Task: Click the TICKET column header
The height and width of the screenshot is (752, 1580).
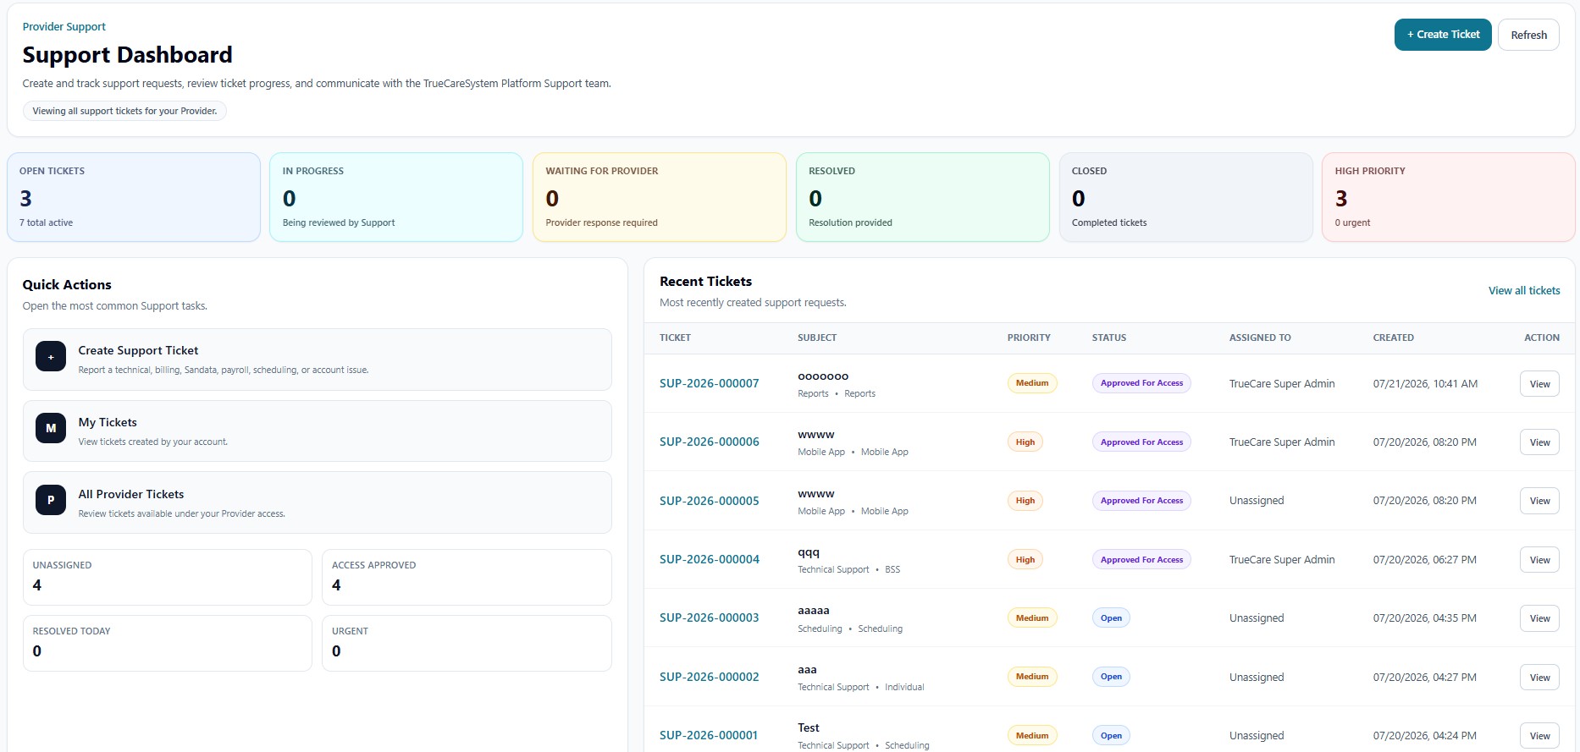Action: click(675, 338)
